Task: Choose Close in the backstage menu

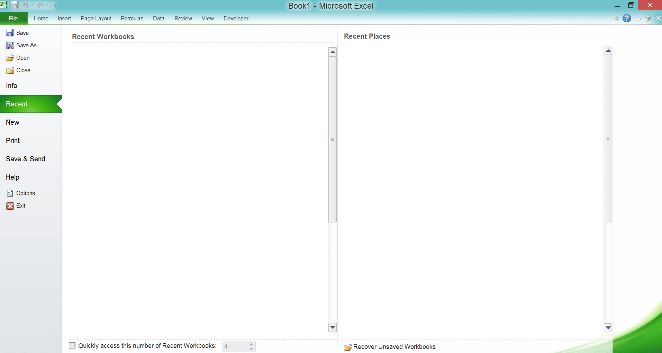Action: coord(18,70)
